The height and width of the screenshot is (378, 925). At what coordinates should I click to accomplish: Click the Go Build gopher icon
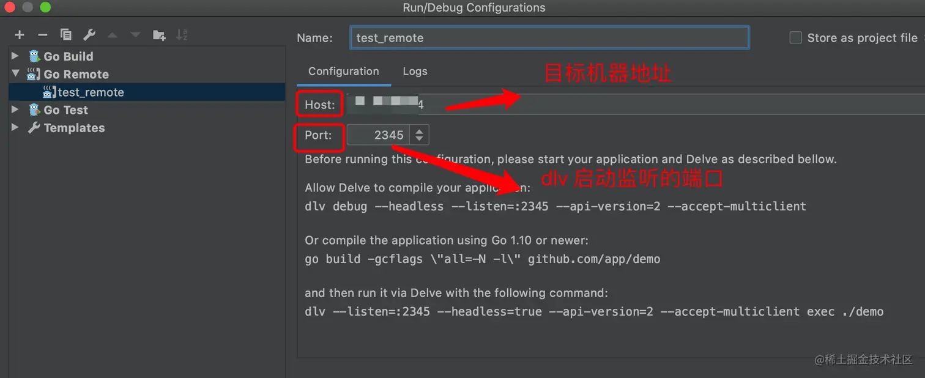[x=34, y=56]
